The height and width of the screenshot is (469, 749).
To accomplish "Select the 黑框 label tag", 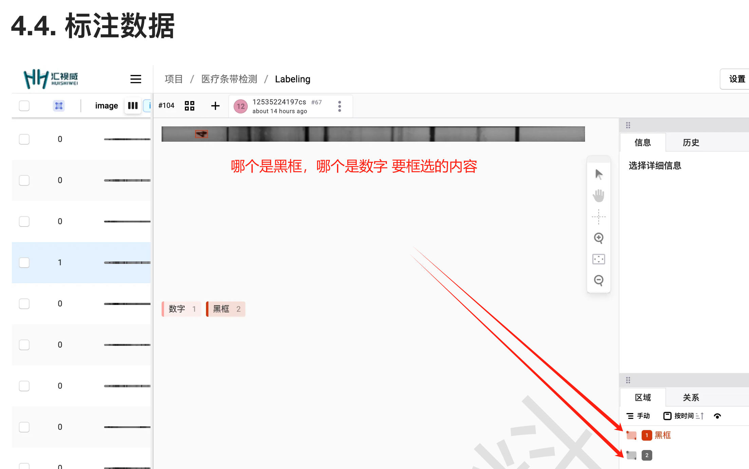I will tap(226, 309).
